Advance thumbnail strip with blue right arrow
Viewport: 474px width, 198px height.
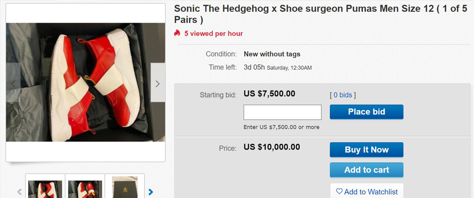pos(151,192)
